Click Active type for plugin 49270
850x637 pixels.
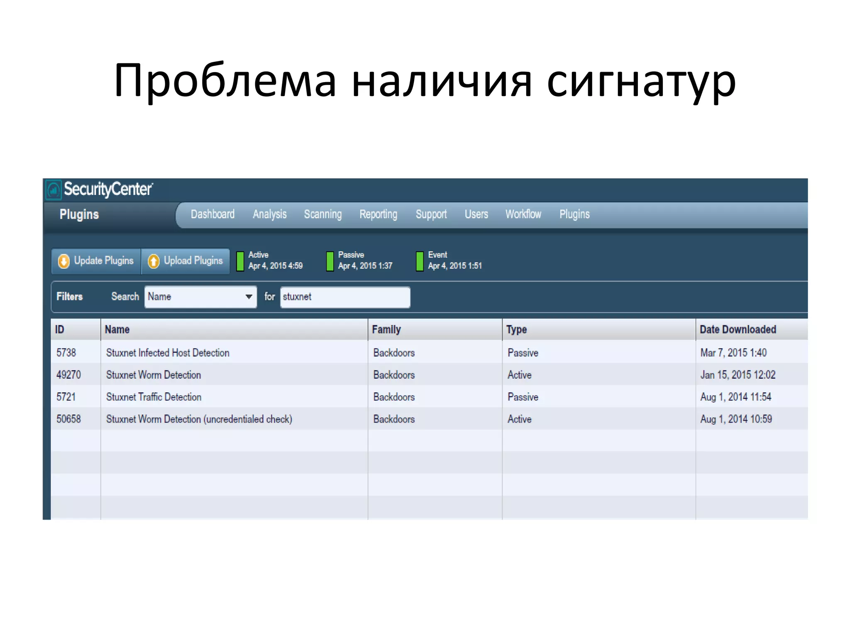(x=520, y=374)
